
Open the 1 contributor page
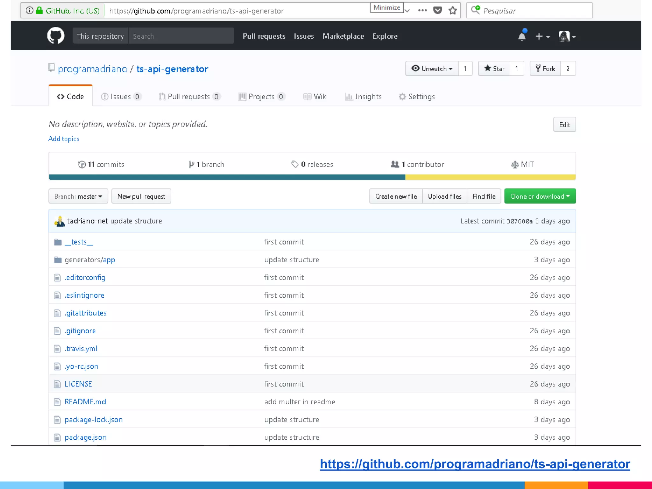tap(417, 164)
